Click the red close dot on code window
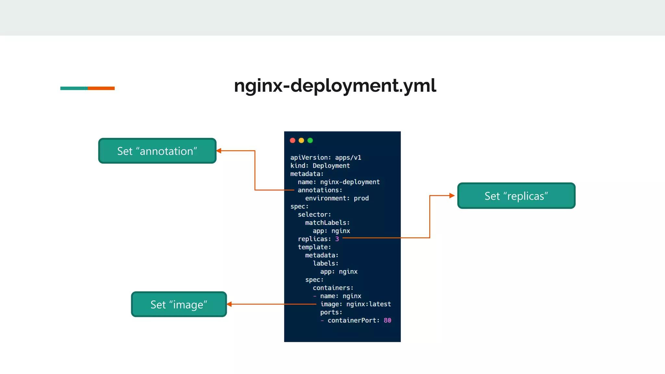The height and width of the screenshot is (374, 665). point(292,140)
